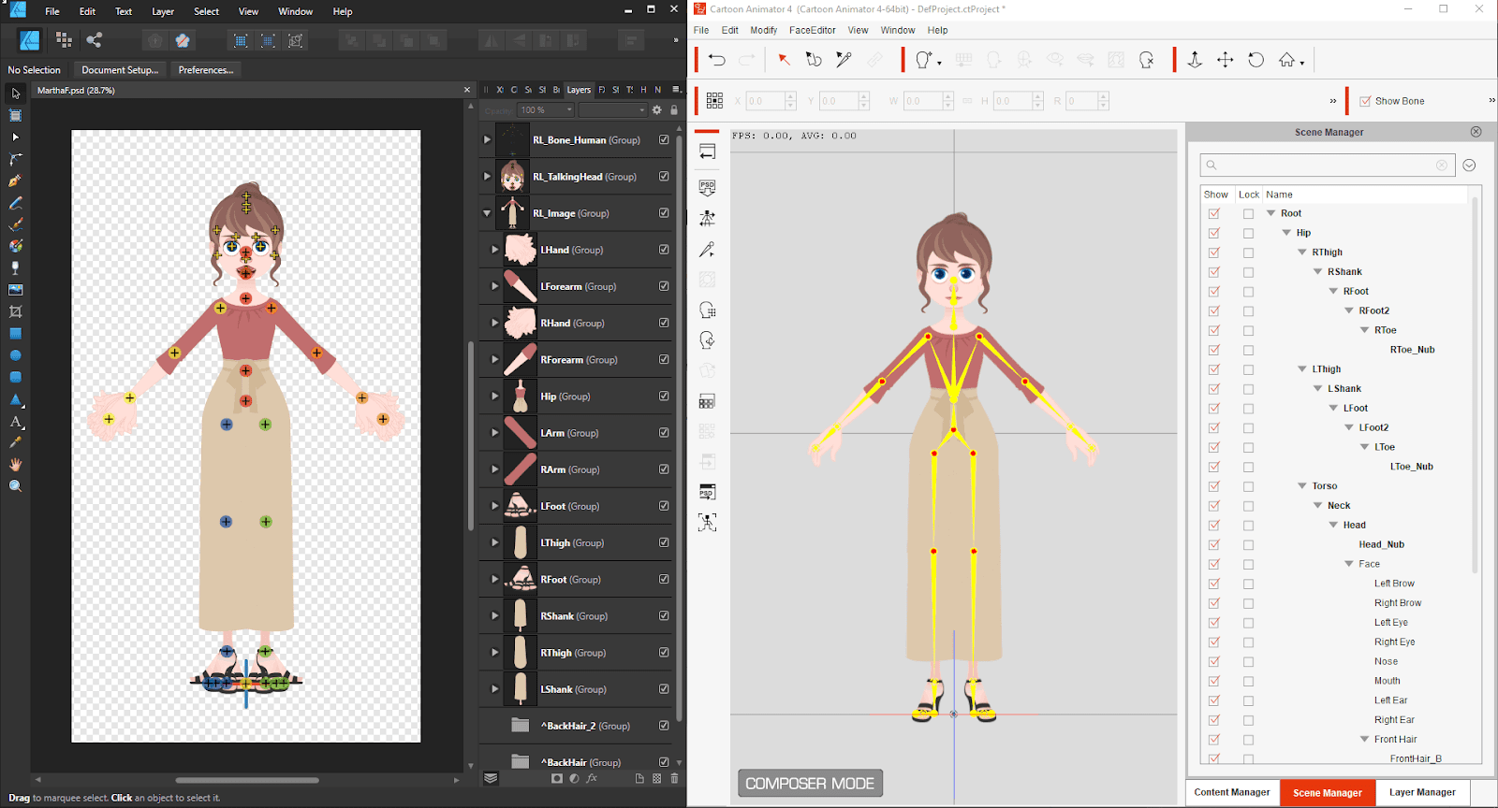Toggle Show checkbox for Mouth row
This screenshot has width=1498, height=808.
[x=1214, y=681]
